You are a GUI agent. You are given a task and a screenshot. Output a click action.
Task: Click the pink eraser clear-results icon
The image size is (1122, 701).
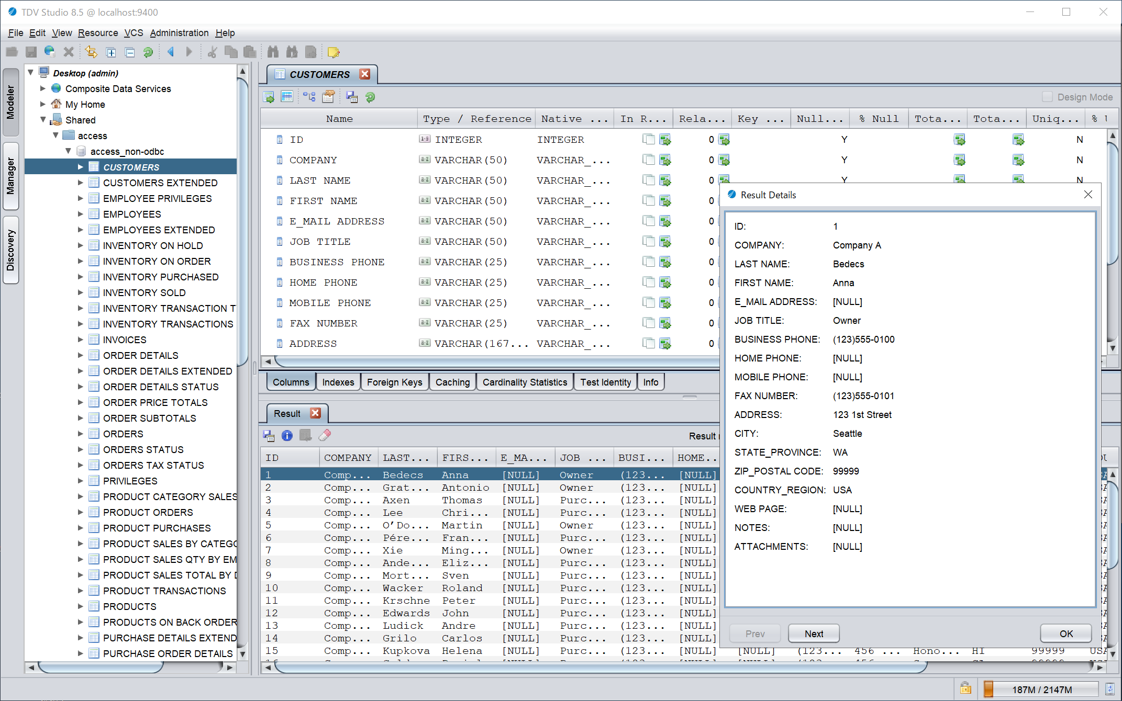(x=325, y=435)
